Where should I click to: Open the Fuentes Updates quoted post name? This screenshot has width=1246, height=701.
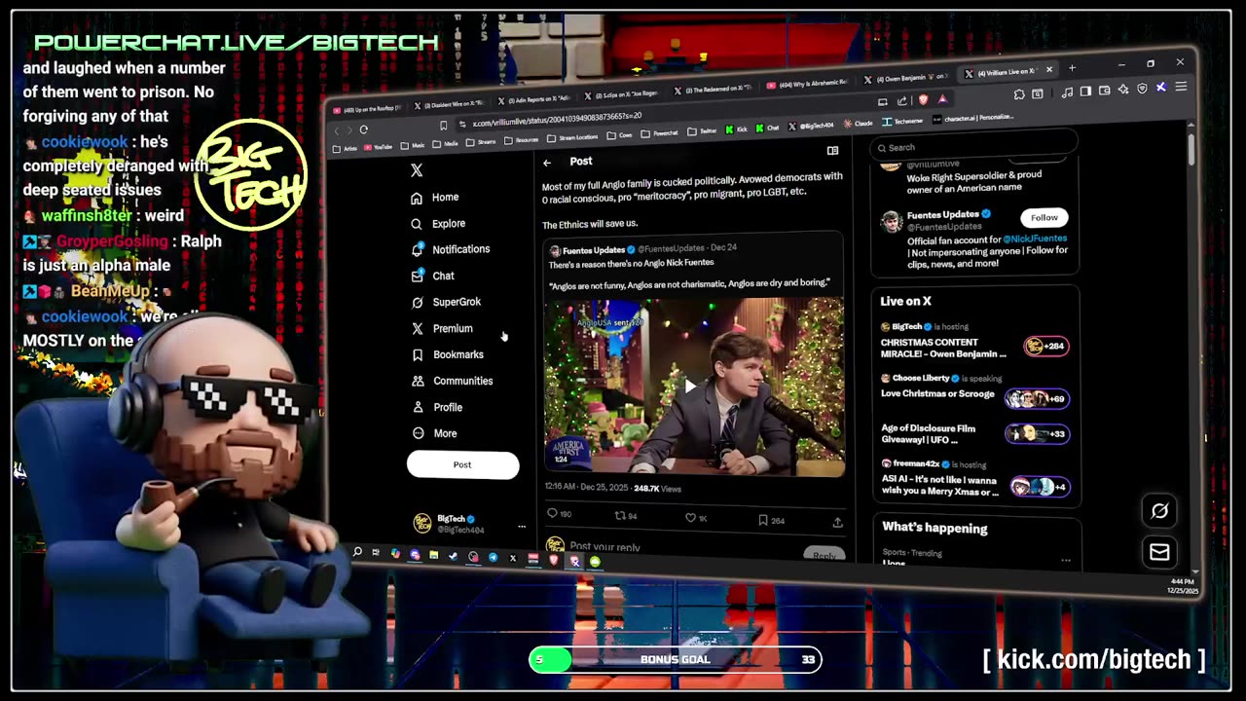click(x=593, y=250)
